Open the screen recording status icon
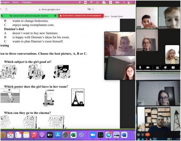This screenshot has height=141, width=181. pyautogui.click(x=97, y=3)
